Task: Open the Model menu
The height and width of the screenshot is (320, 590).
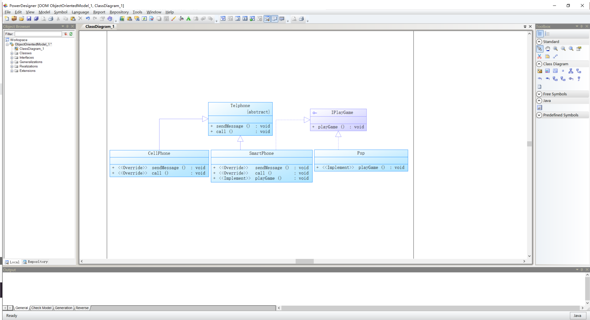Action: coord(44,12)
